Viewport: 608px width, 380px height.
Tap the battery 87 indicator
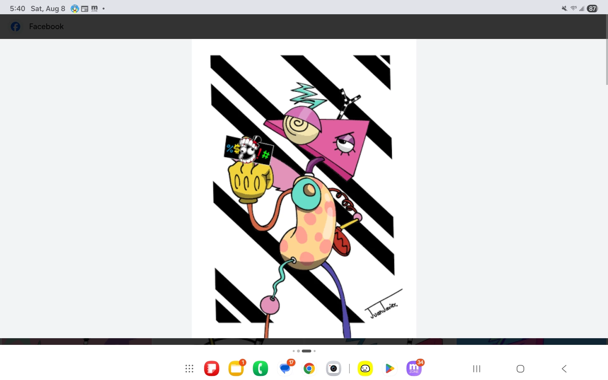click(592, 9)
